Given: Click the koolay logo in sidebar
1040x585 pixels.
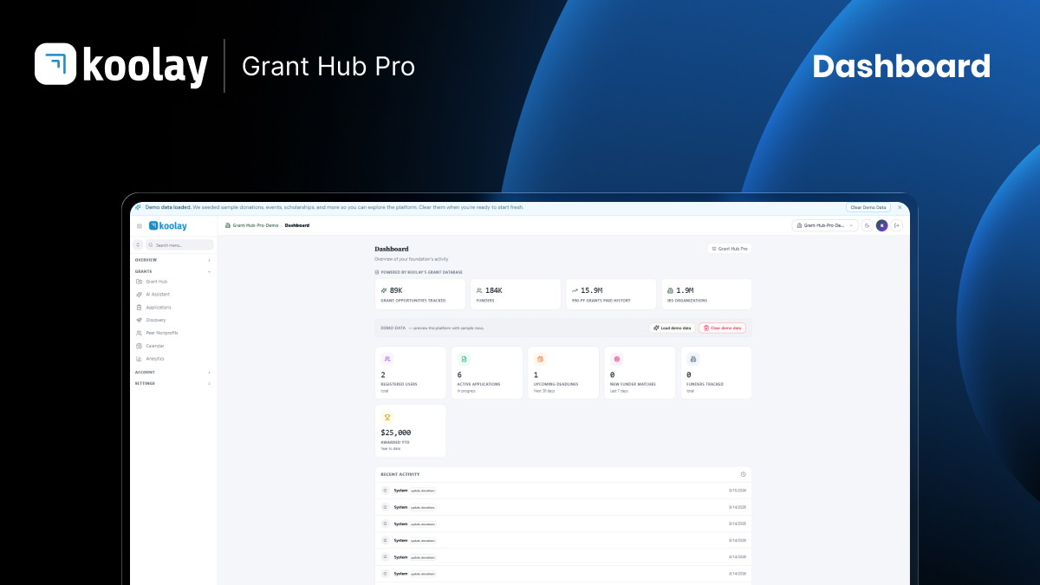Looking at the screenshot, I should point(167,225).
